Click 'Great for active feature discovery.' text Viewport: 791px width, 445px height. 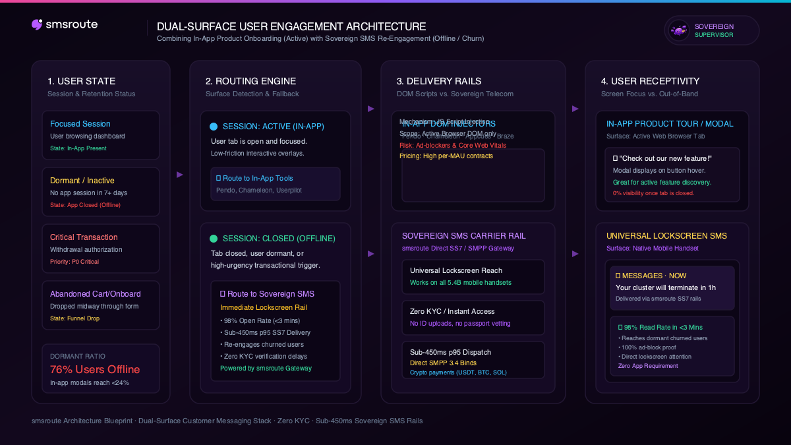[x=662, y=182]
